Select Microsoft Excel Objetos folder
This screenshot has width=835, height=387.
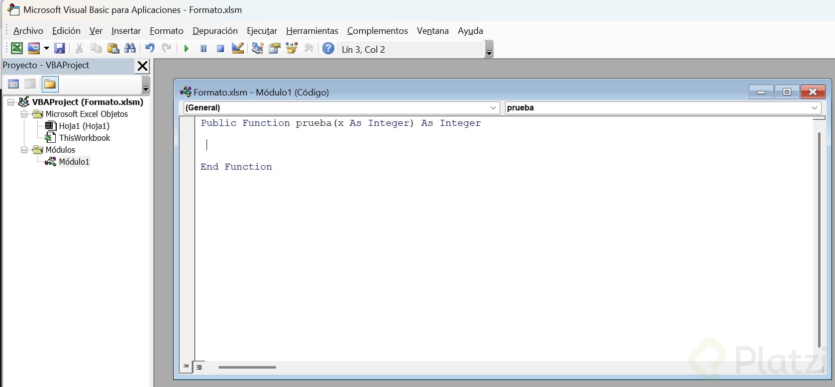[x=87, y=114]
